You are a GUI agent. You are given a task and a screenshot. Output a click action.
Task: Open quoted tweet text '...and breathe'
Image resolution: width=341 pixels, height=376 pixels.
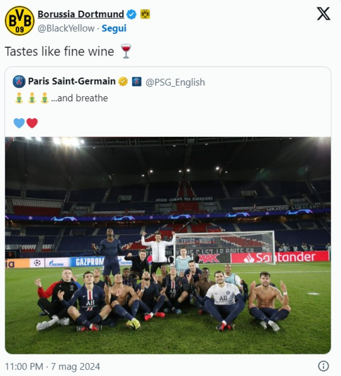[x=80, y=98]
